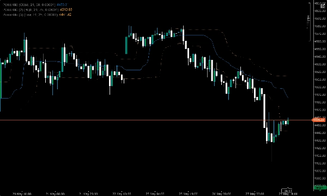Select the Percentile [2] (High) indicator label
Image resolution: width=327 pixels, height=196 pixels.
tap(31, 10)
